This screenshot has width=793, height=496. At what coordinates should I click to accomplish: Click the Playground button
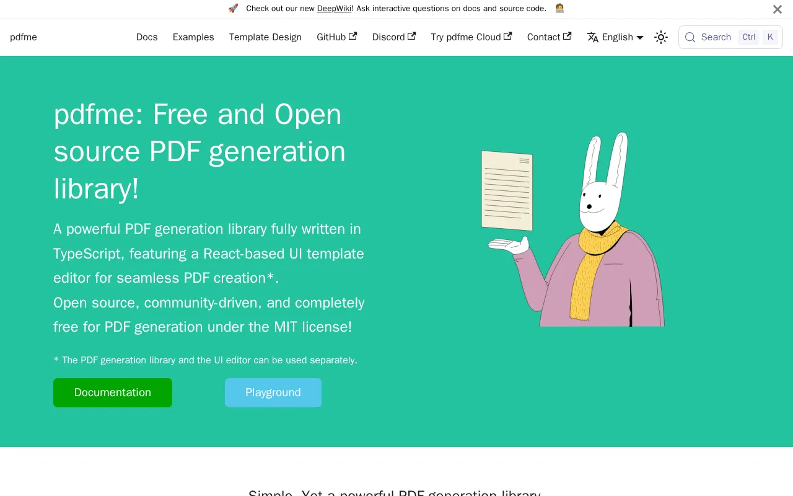point(273,392)
